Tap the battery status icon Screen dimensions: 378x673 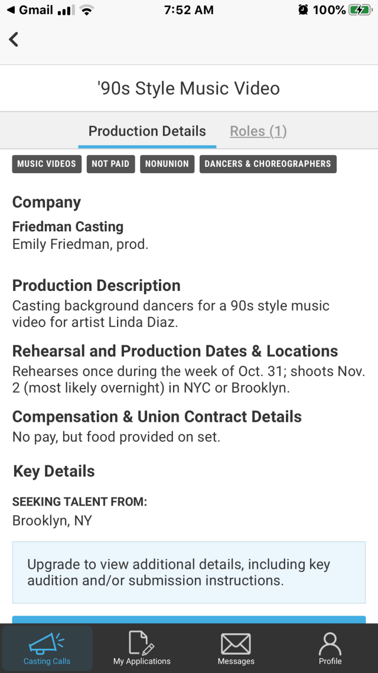pyautogui.click(x=360, y=10)
